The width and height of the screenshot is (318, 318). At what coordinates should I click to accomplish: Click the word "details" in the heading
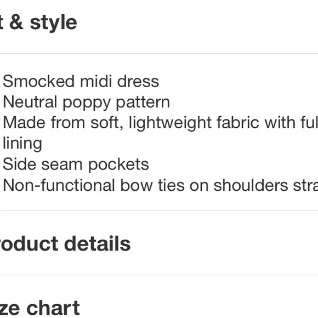[97, 243]
